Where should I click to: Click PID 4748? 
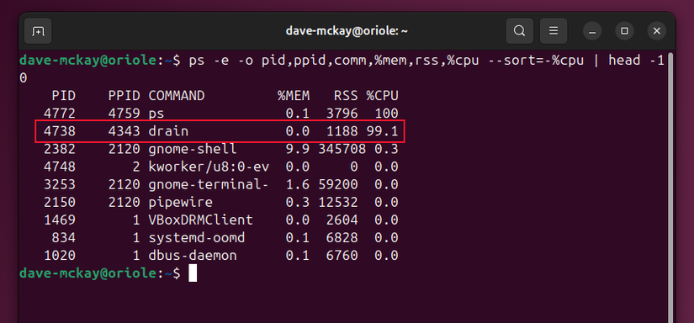coord(60,167)
